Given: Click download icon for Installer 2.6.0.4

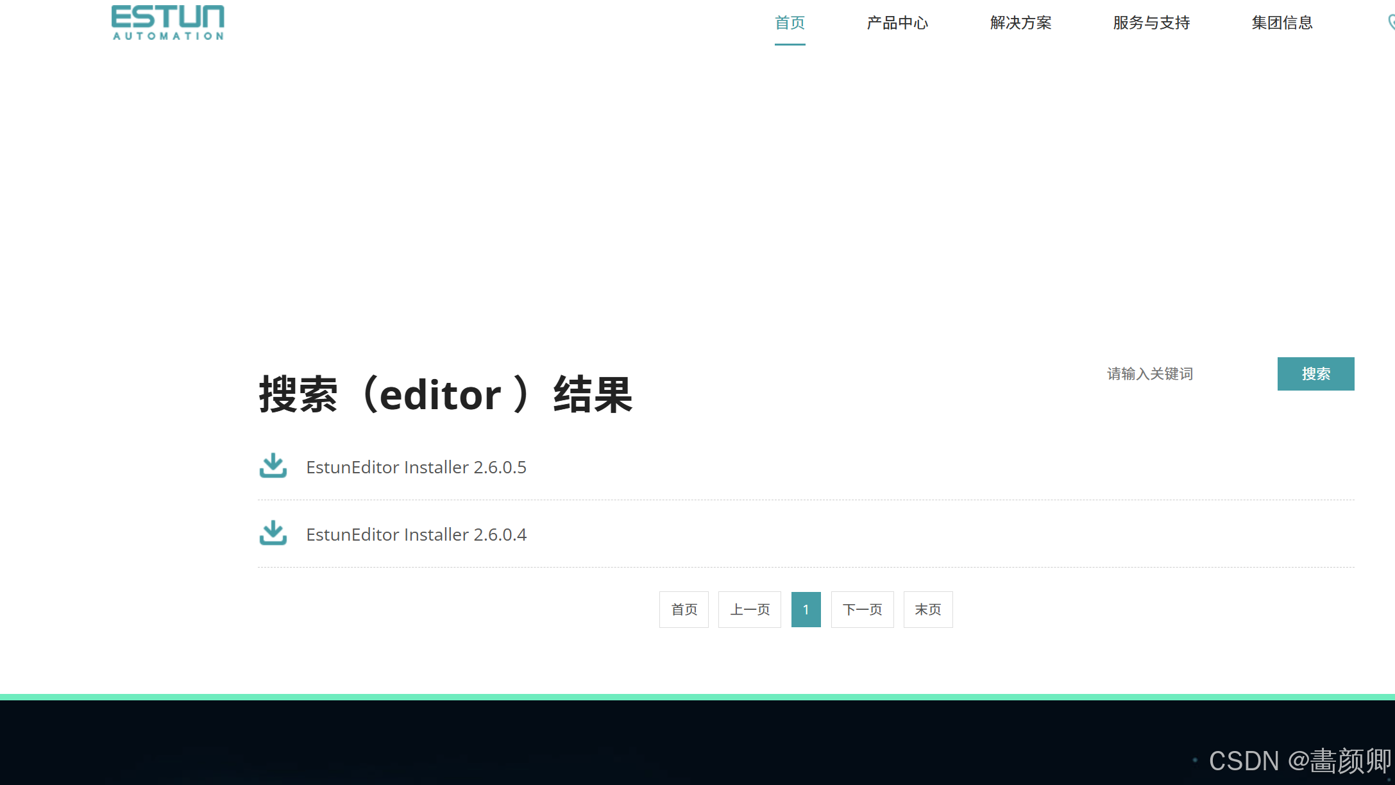Looking at the screenshot, I should coord(273,534).
